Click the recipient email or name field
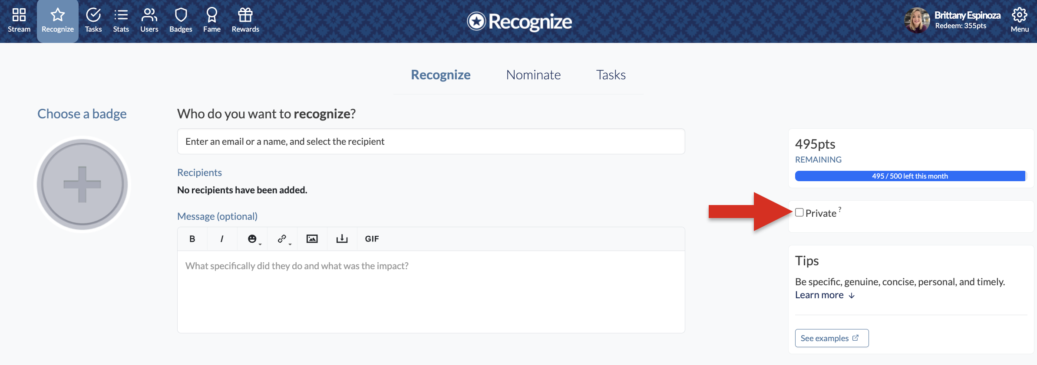Screen dimensions: 1037x365 [431, 141]
